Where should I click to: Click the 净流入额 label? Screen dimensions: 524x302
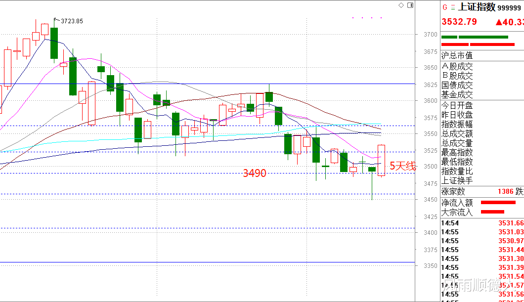(457, 203)
